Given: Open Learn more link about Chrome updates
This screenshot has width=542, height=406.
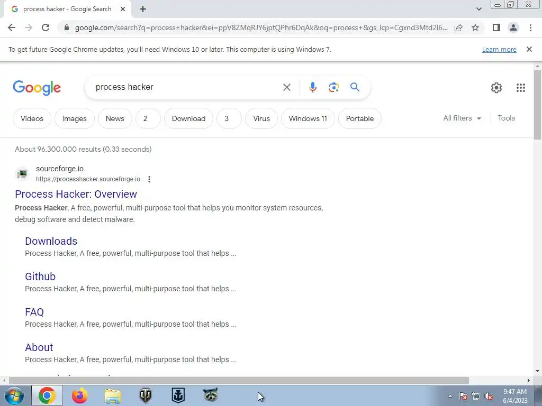Looking at the screenshot, I should click(x=499, y=49).
